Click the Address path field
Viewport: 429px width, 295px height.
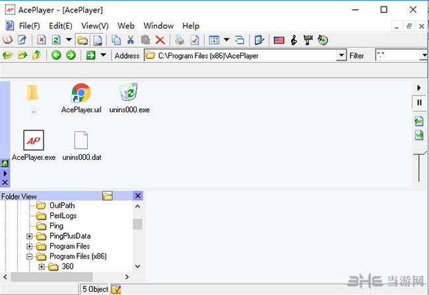coord(240,56)
